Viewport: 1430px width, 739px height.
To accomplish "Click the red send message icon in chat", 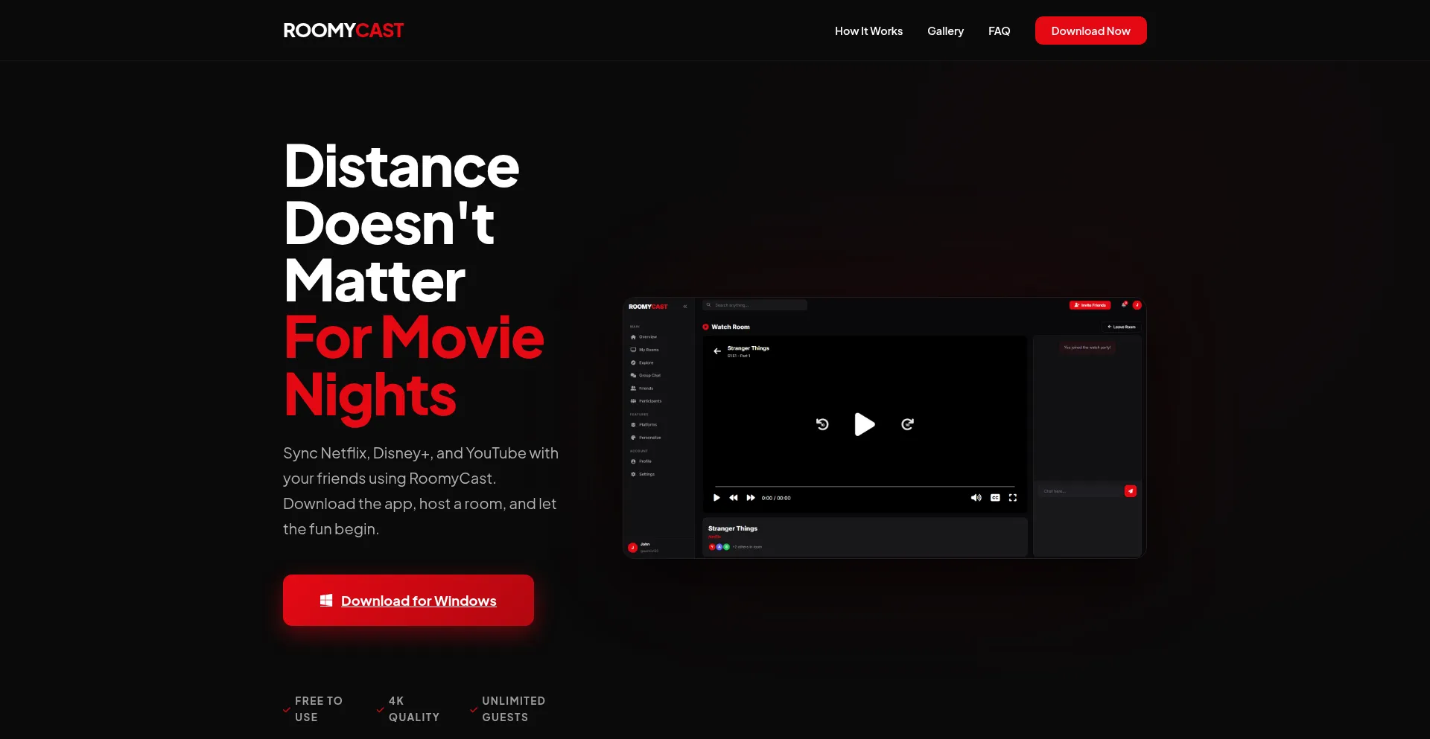I will point(1131,491).
